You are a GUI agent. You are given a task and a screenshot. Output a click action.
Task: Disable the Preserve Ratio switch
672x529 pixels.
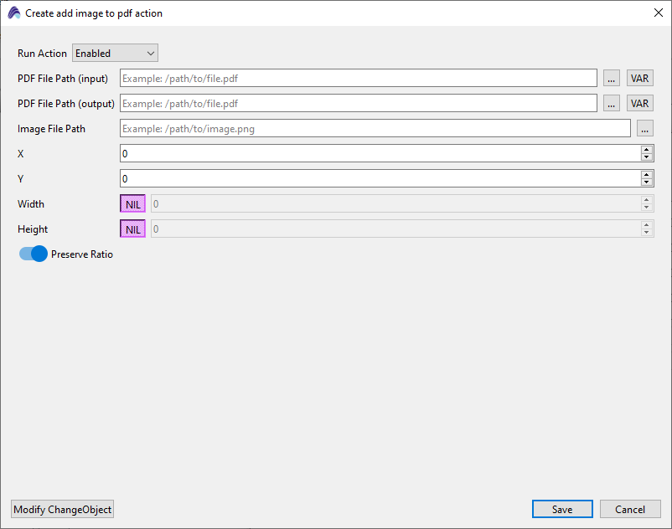pos(34,254)
